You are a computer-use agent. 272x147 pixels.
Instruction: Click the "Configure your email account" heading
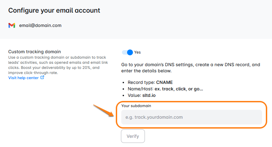[54, 10]
